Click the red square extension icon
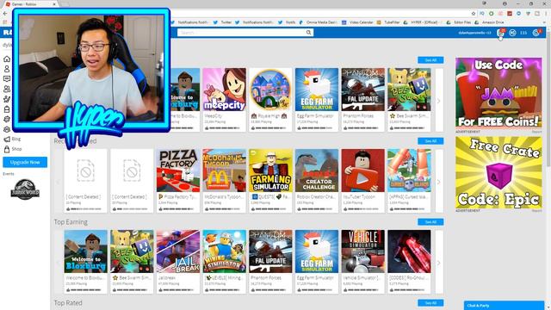This screenshot has height=310, width=551. 510,14
